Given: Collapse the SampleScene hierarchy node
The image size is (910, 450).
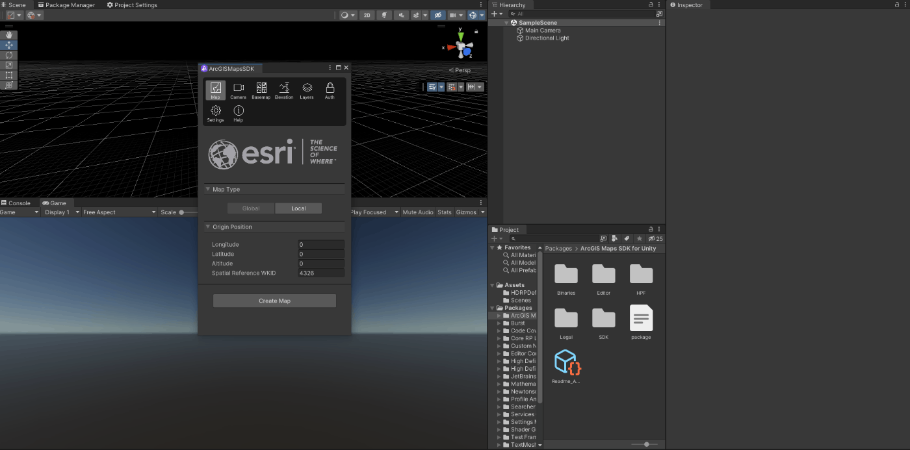Looking at the screenshot, I should coord(507,23).
